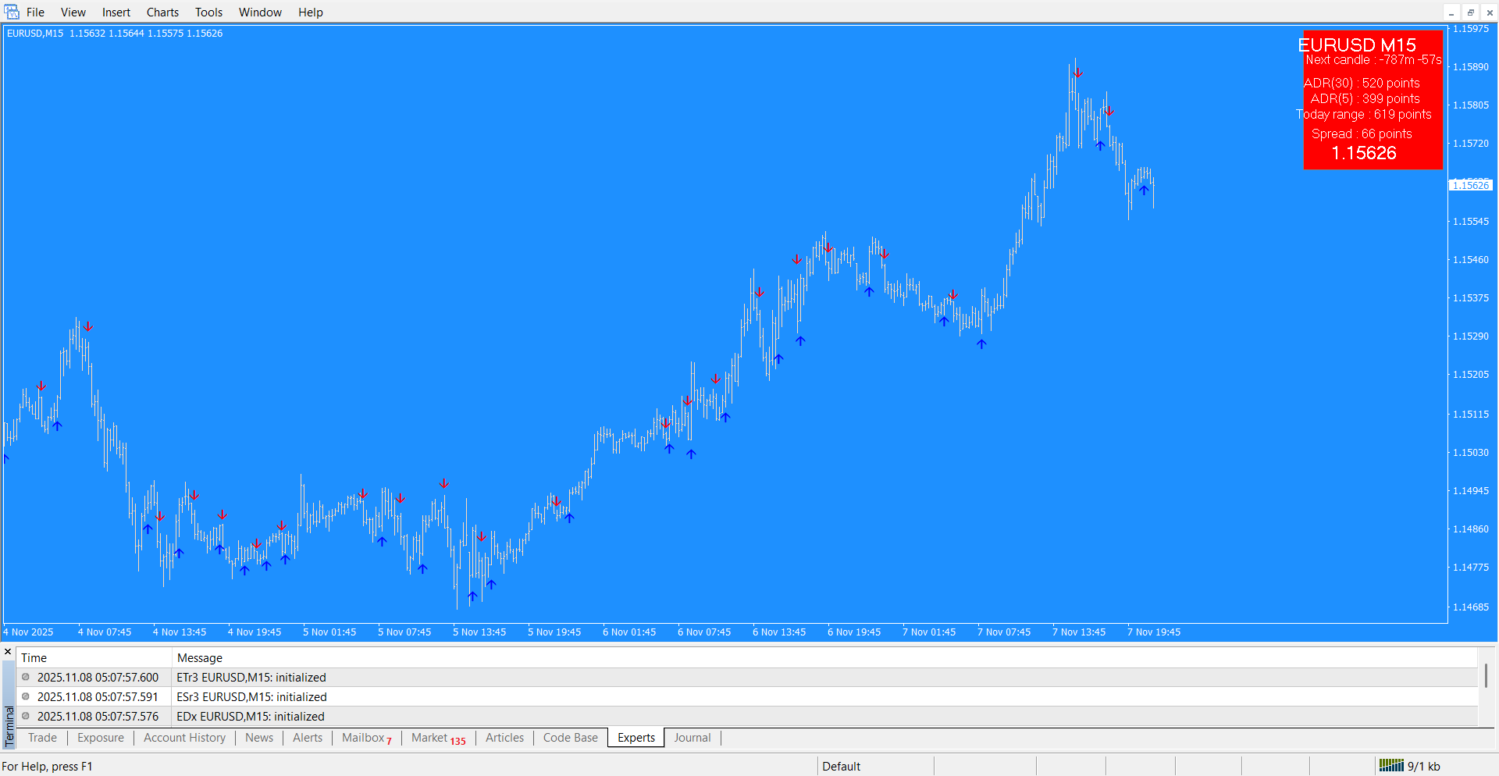The width and height of the screenshot is (1499, 776).
Task: Switch to the Journal tab
Action: (692, 738)
